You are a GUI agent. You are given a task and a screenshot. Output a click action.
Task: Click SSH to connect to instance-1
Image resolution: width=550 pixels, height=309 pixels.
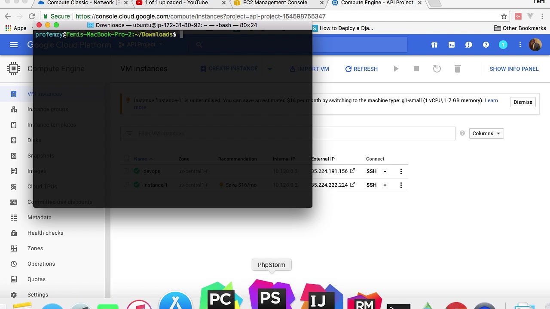point(371,185)
